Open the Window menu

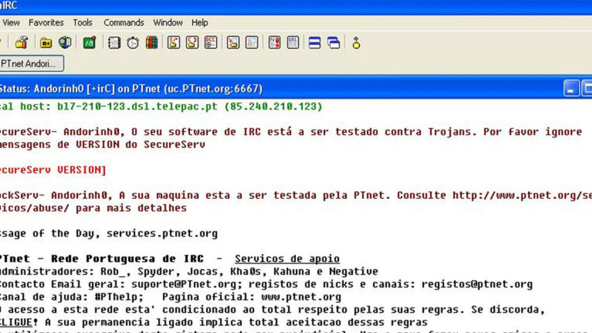pos(168,23)
